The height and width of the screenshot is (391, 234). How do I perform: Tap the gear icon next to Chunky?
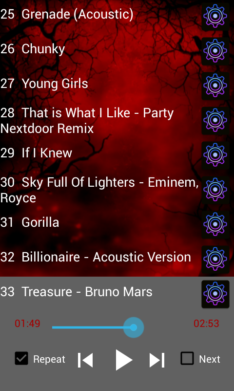coord(215,51)
